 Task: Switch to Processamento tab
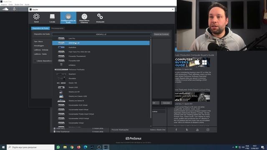pyautogui.click(x=58, y=28)
